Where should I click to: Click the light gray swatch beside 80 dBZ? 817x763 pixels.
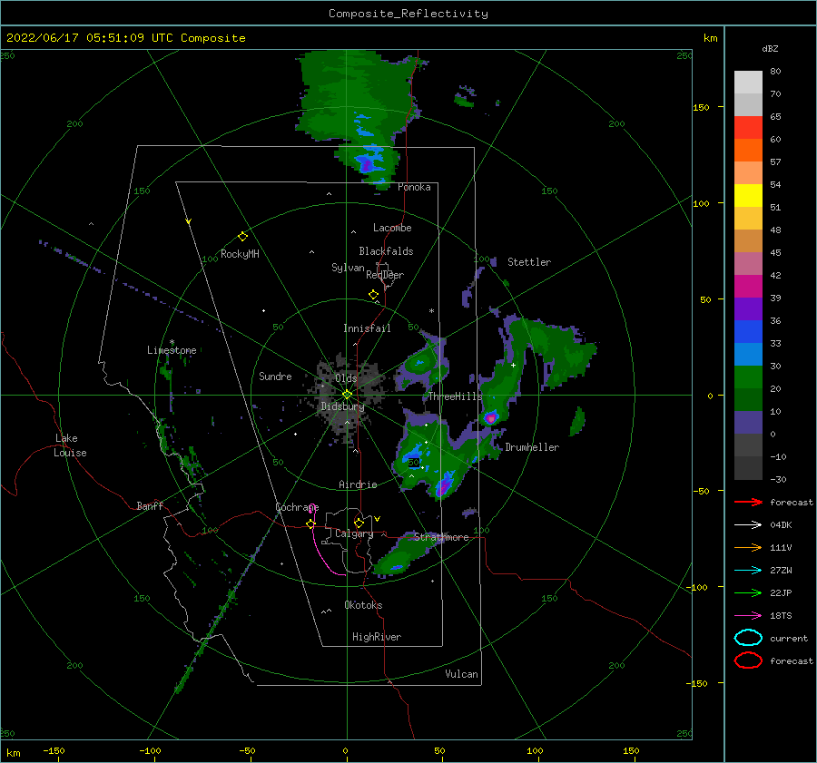(748, 83)
